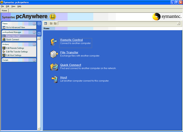Close the pcAnywhere window
The width and height of the screenshot is (183, 132).
[181, 2]
